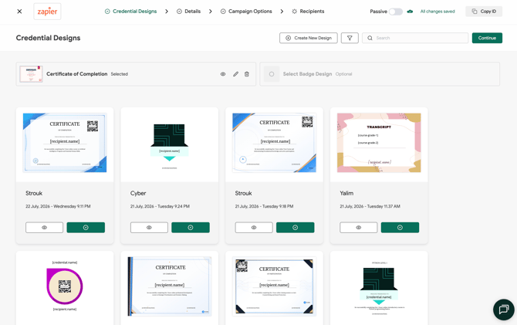
Task: Select the Cyber design
Action: click(191, 227)
